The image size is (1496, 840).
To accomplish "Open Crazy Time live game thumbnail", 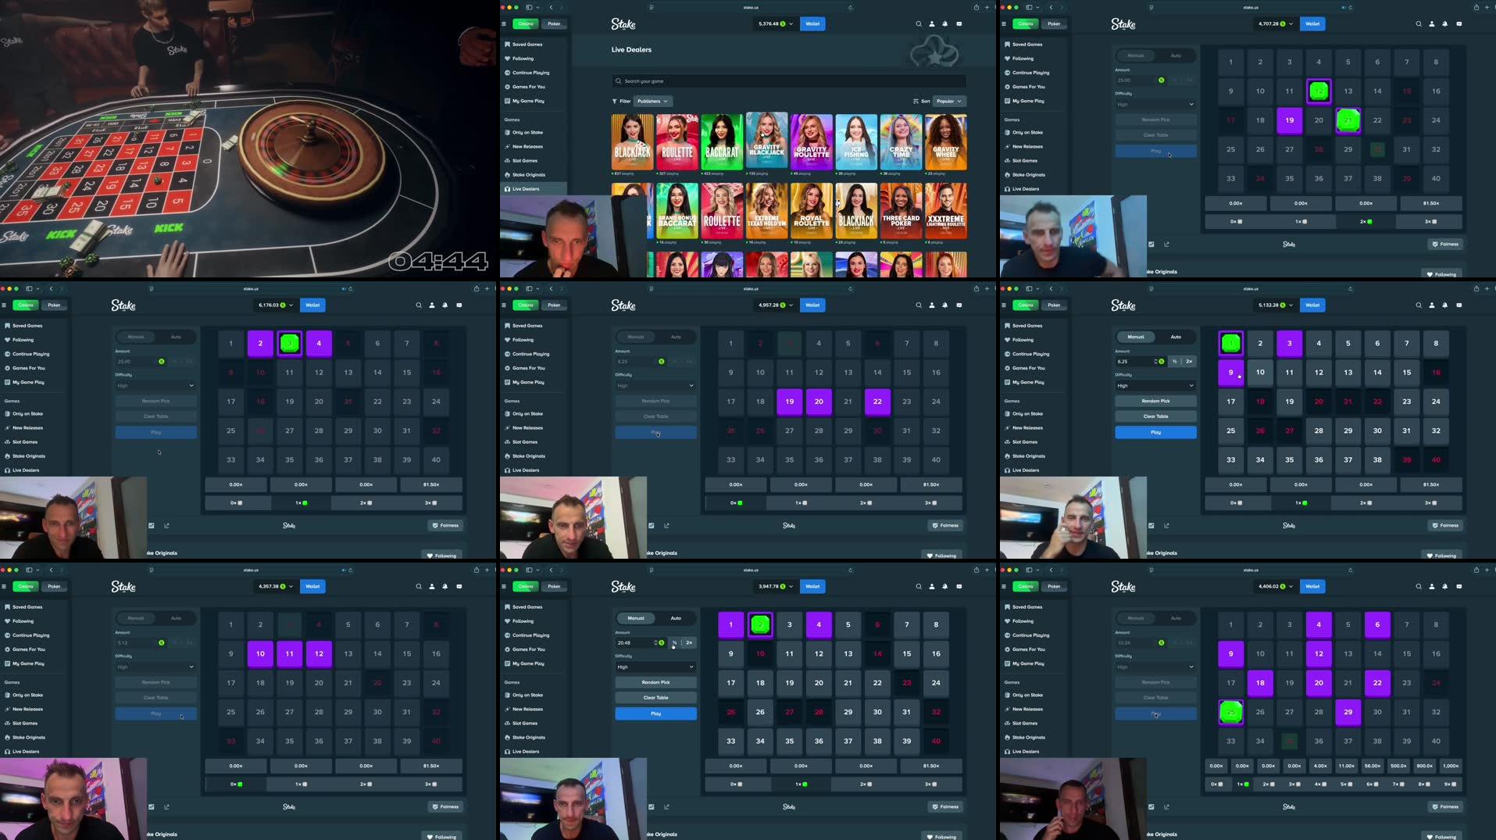I will (x=901, y=142).
